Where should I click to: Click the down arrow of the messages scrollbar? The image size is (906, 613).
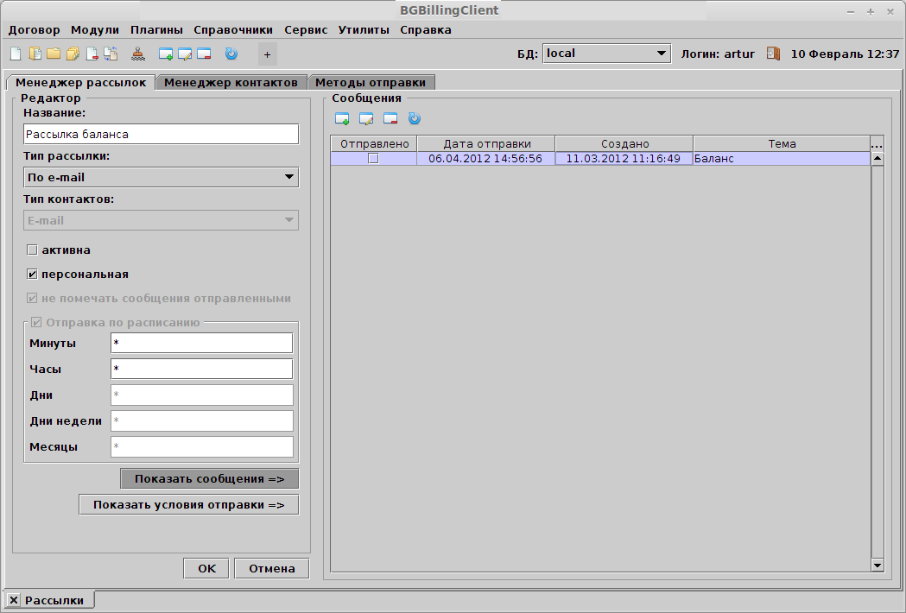click(x=877, y=565)
